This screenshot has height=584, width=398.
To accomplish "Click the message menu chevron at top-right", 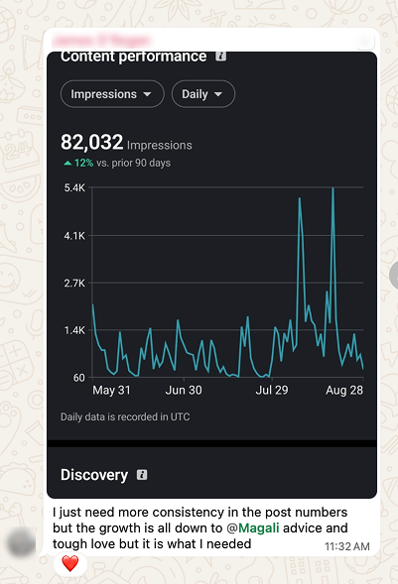I will point(365,41).
